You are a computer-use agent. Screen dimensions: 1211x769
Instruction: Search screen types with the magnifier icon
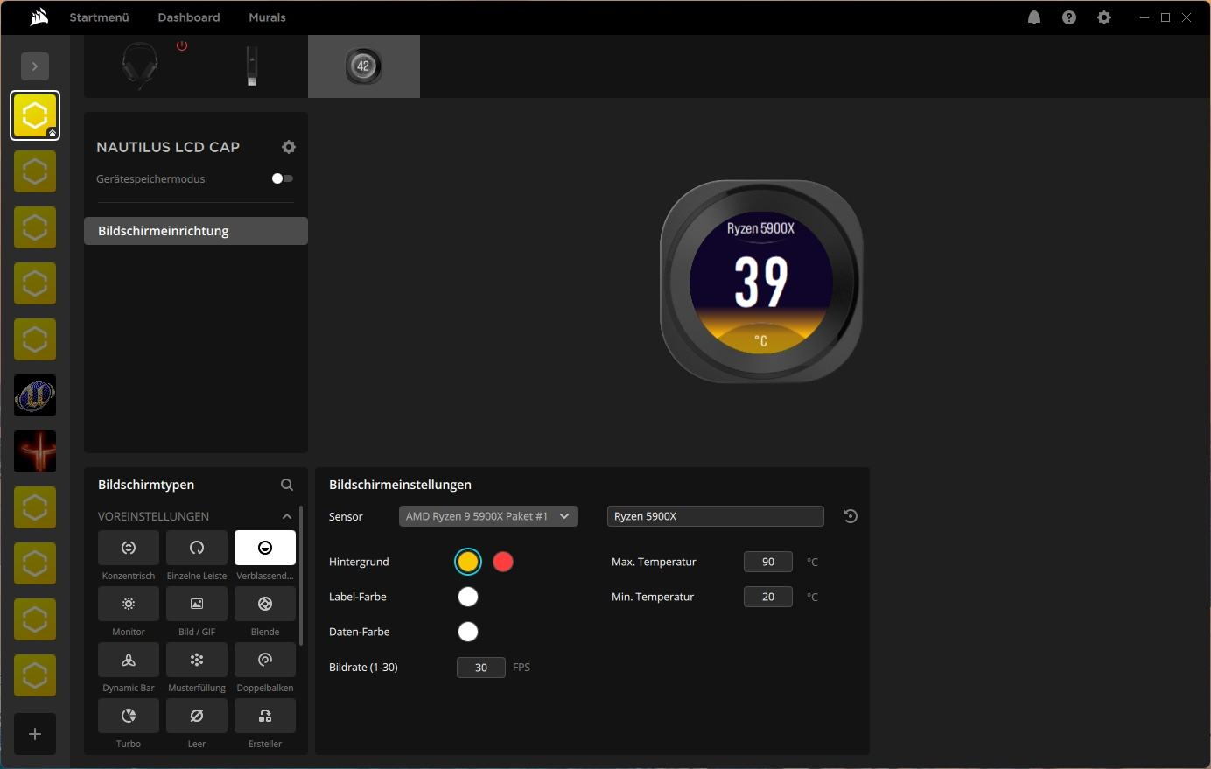[x=287, y=485]
